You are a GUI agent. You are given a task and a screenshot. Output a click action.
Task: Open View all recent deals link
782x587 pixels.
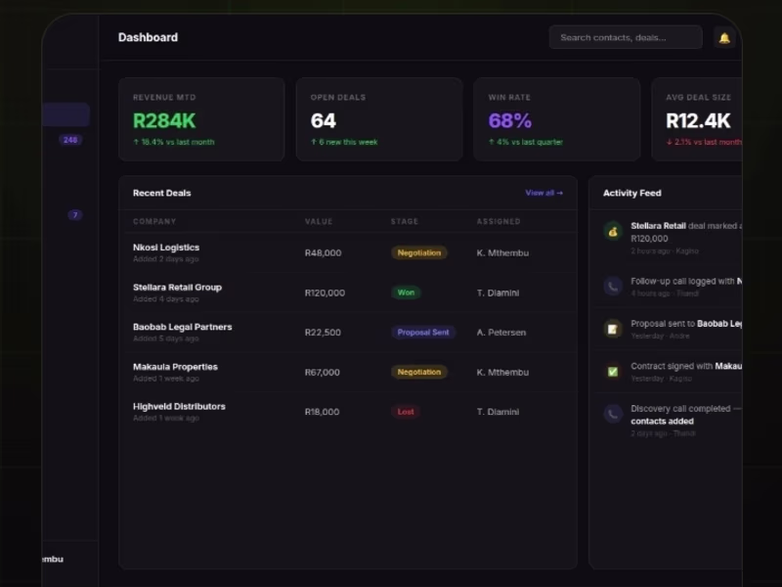point(543,193)
